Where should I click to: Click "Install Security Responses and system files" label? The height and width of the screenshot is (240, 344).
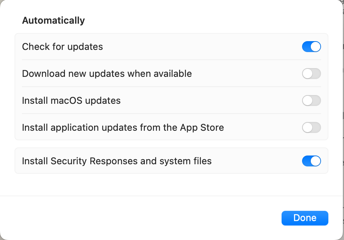[x=117, y=161]
